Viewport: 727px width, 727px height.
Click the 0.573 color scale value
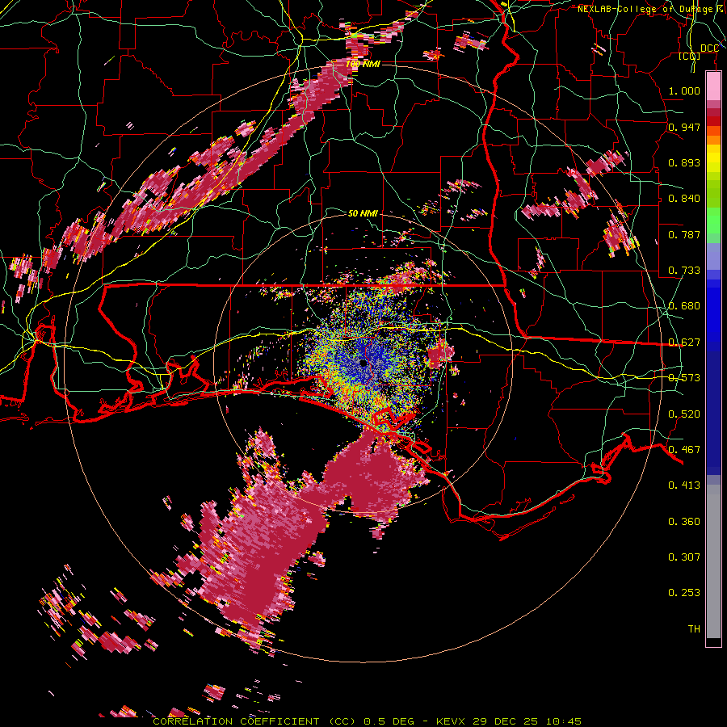(684, 378)
